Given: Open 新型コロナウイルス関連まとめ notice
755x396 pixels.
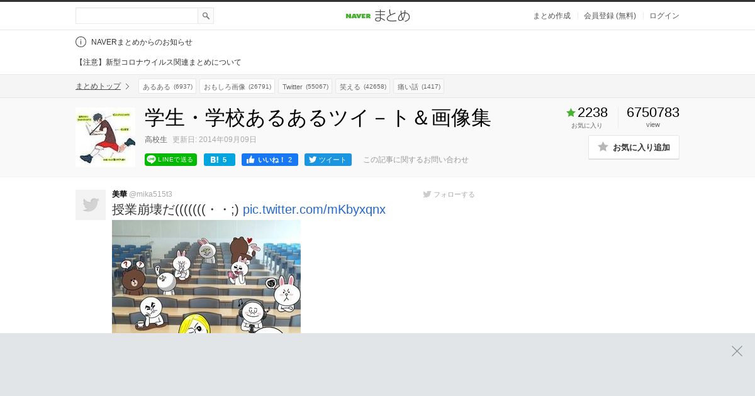Looking at the screenshot, I should [x=159, y=62].
